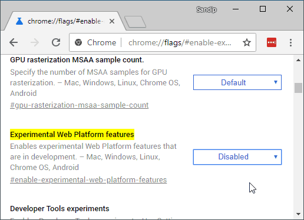Viewport: 304px width, 220px height.
Task: Open a new tab with the blank tab button
Action: [136, 22]
